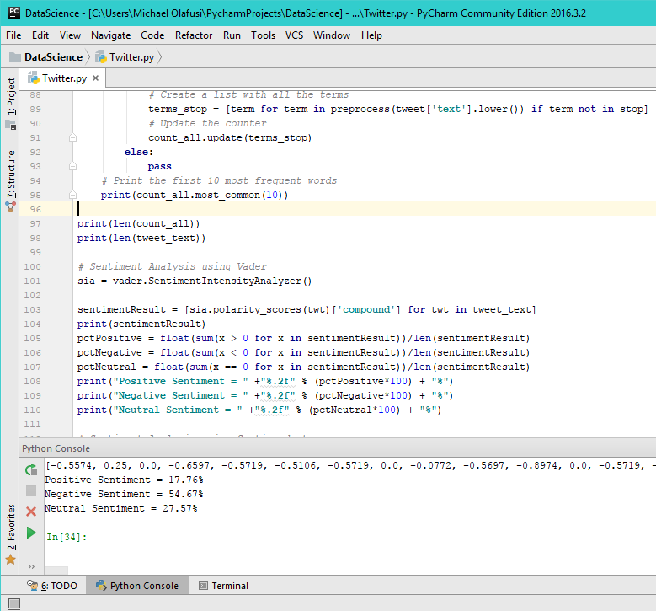The width and height of the screenshot is (656, 611).
Task: Click the In[34] console input prompt
Action: [x=67, y=537]
